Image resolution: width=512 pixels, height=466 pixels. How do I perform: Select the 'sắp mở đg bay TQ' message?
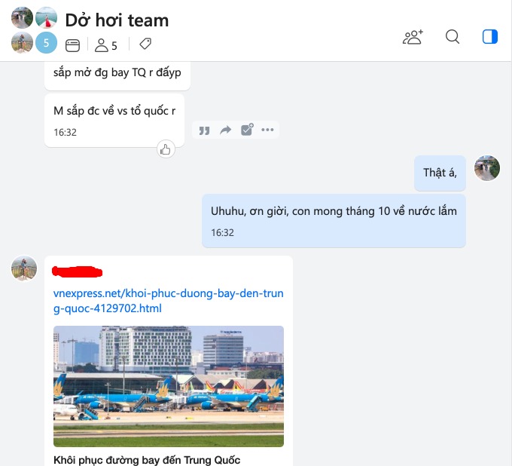pyautogui.click(x=117, y=75)
